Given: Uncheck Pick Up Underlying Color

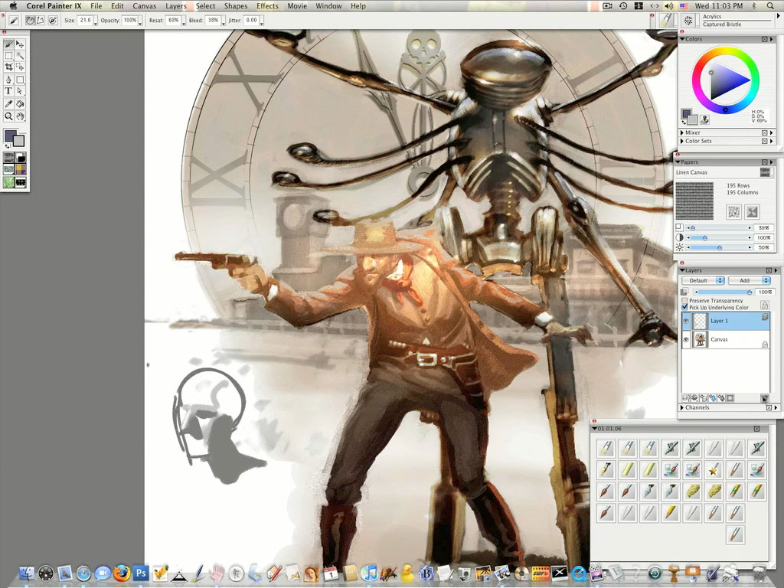Looking at the screenshot, I should pos(684,307).
